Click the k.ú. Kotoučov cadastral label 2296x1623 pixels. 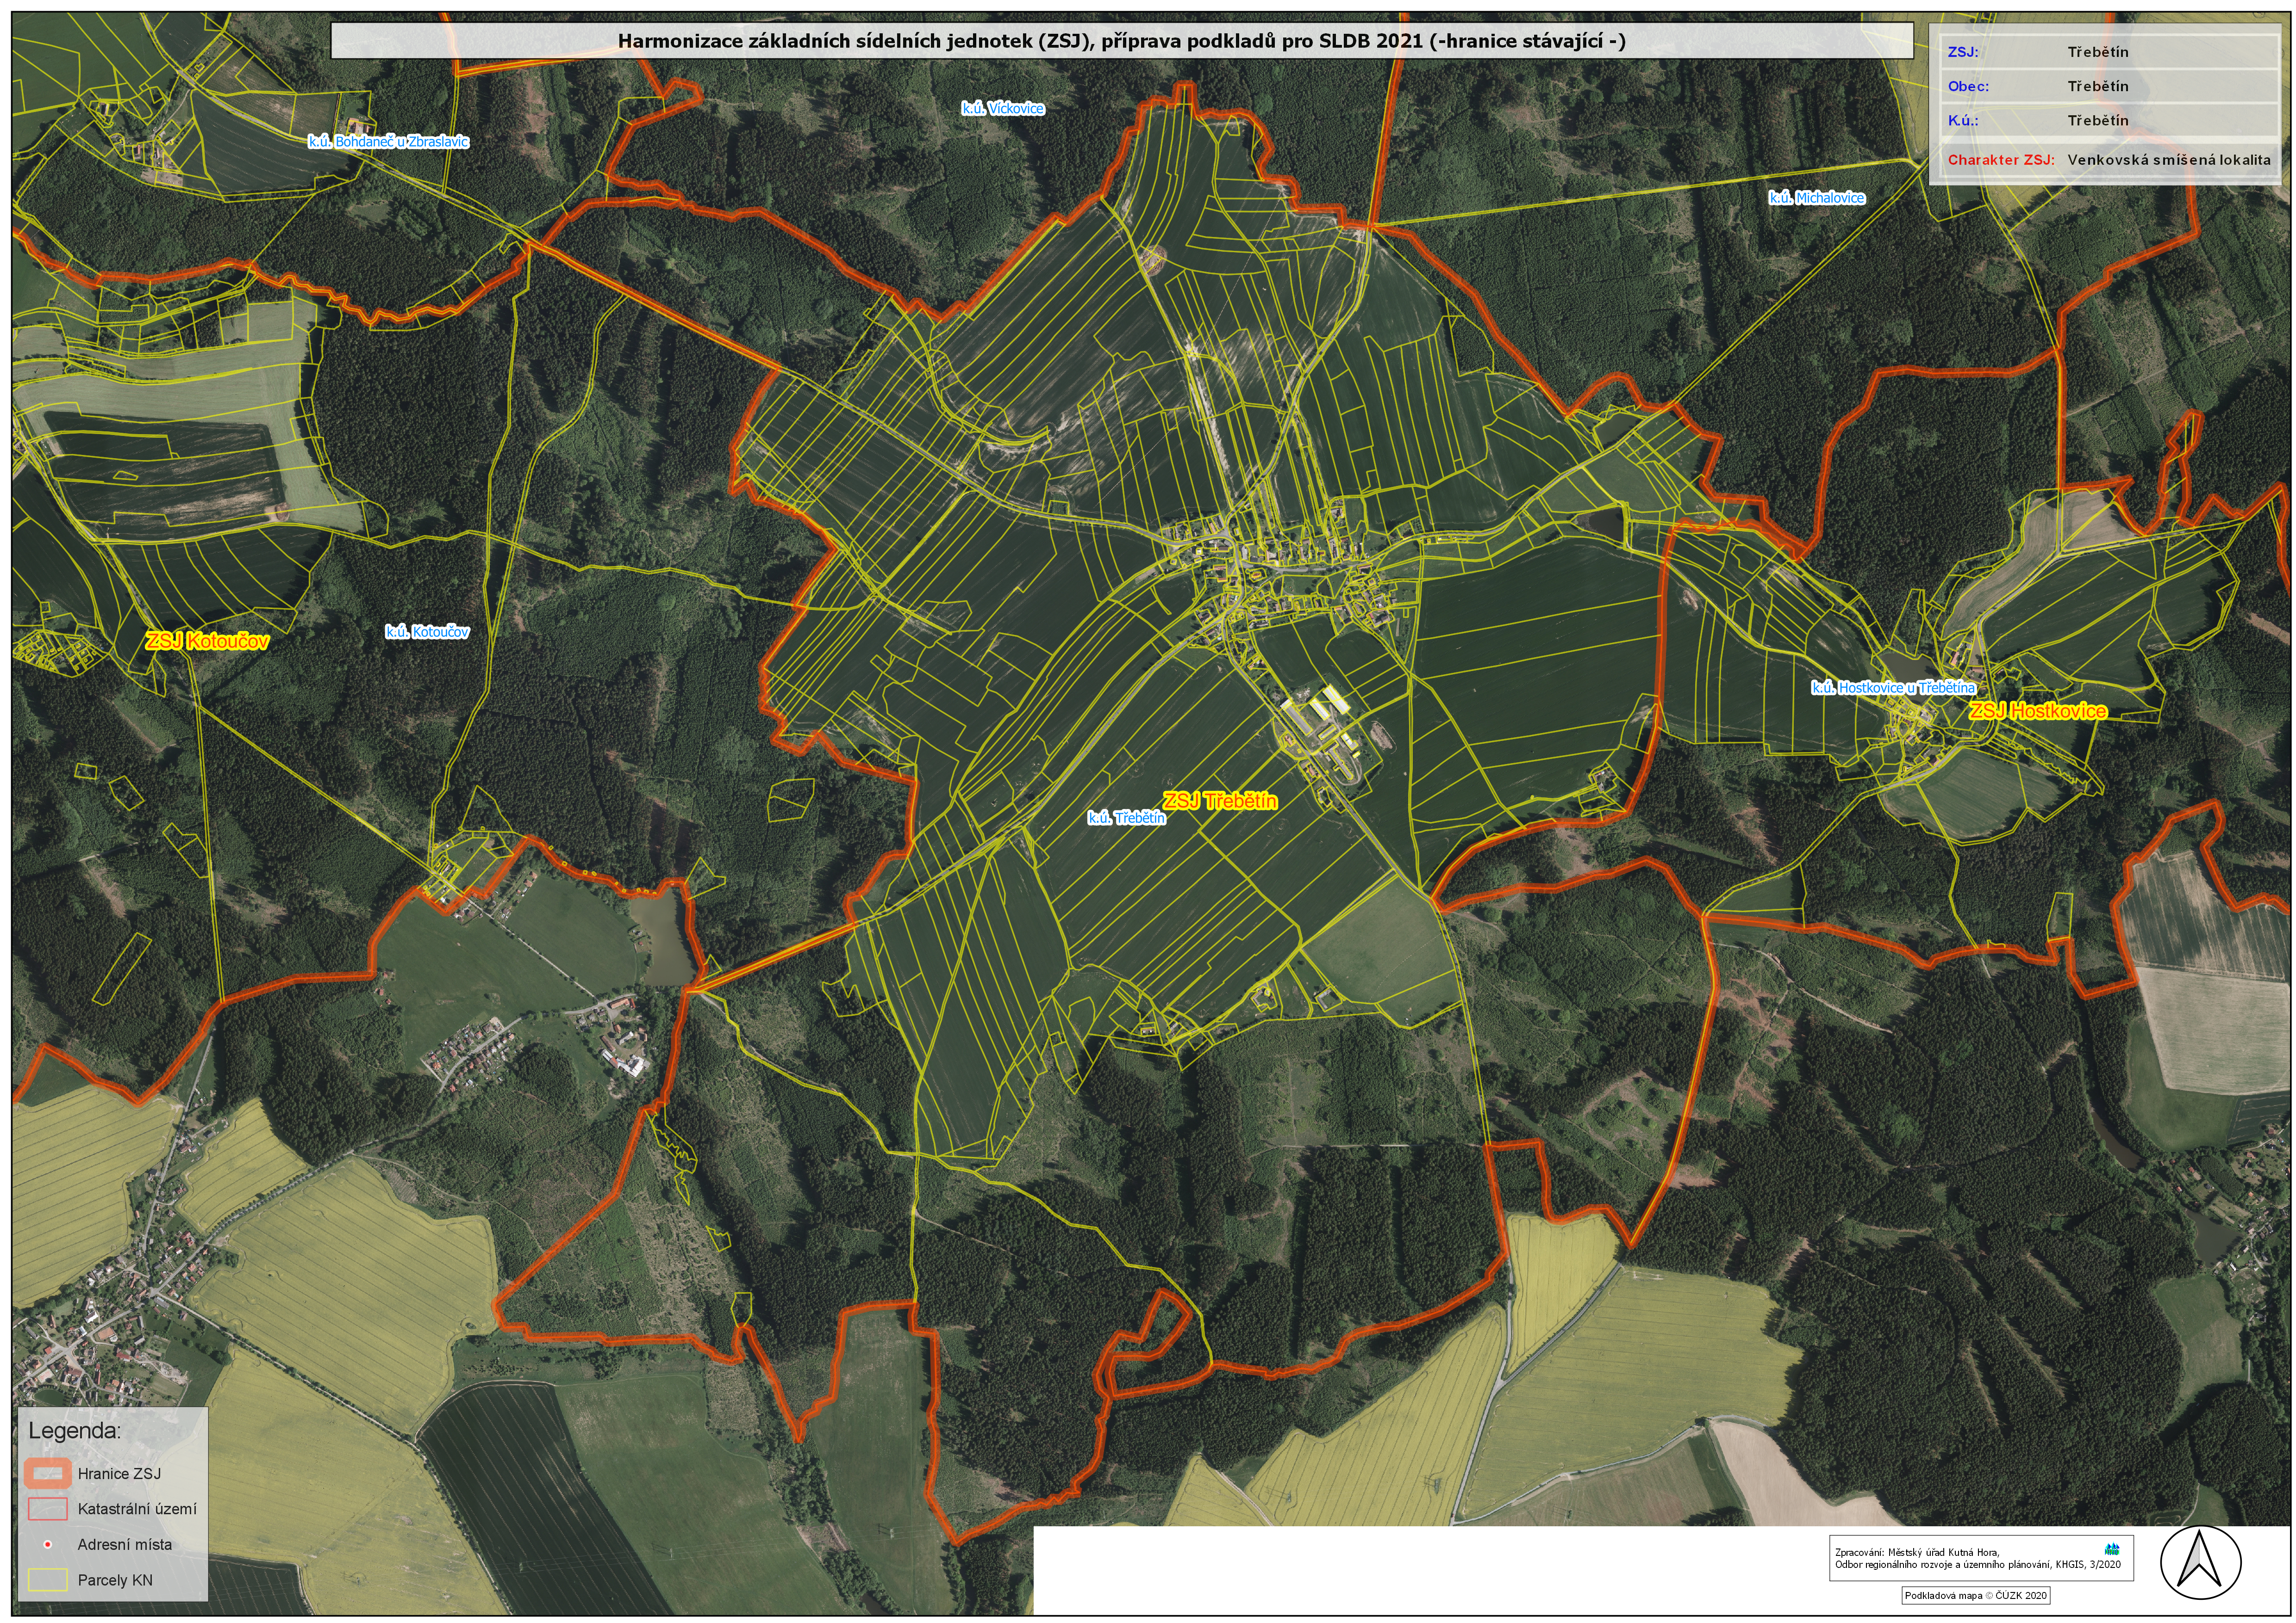click(427, 632)
